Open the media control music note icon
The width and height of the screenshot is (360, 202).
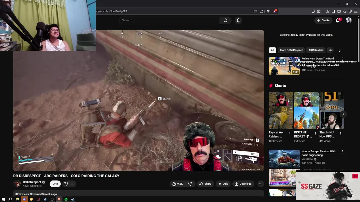328,11
